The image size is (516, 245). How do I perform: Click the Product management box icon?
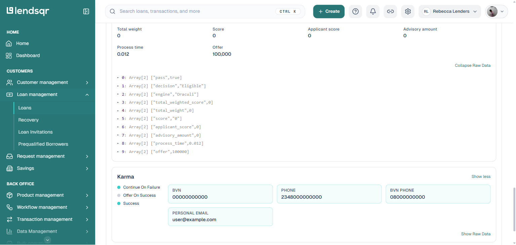(x=9, y=195)
